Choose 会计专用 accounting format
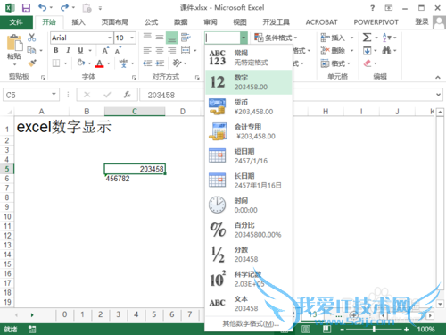 249,131
